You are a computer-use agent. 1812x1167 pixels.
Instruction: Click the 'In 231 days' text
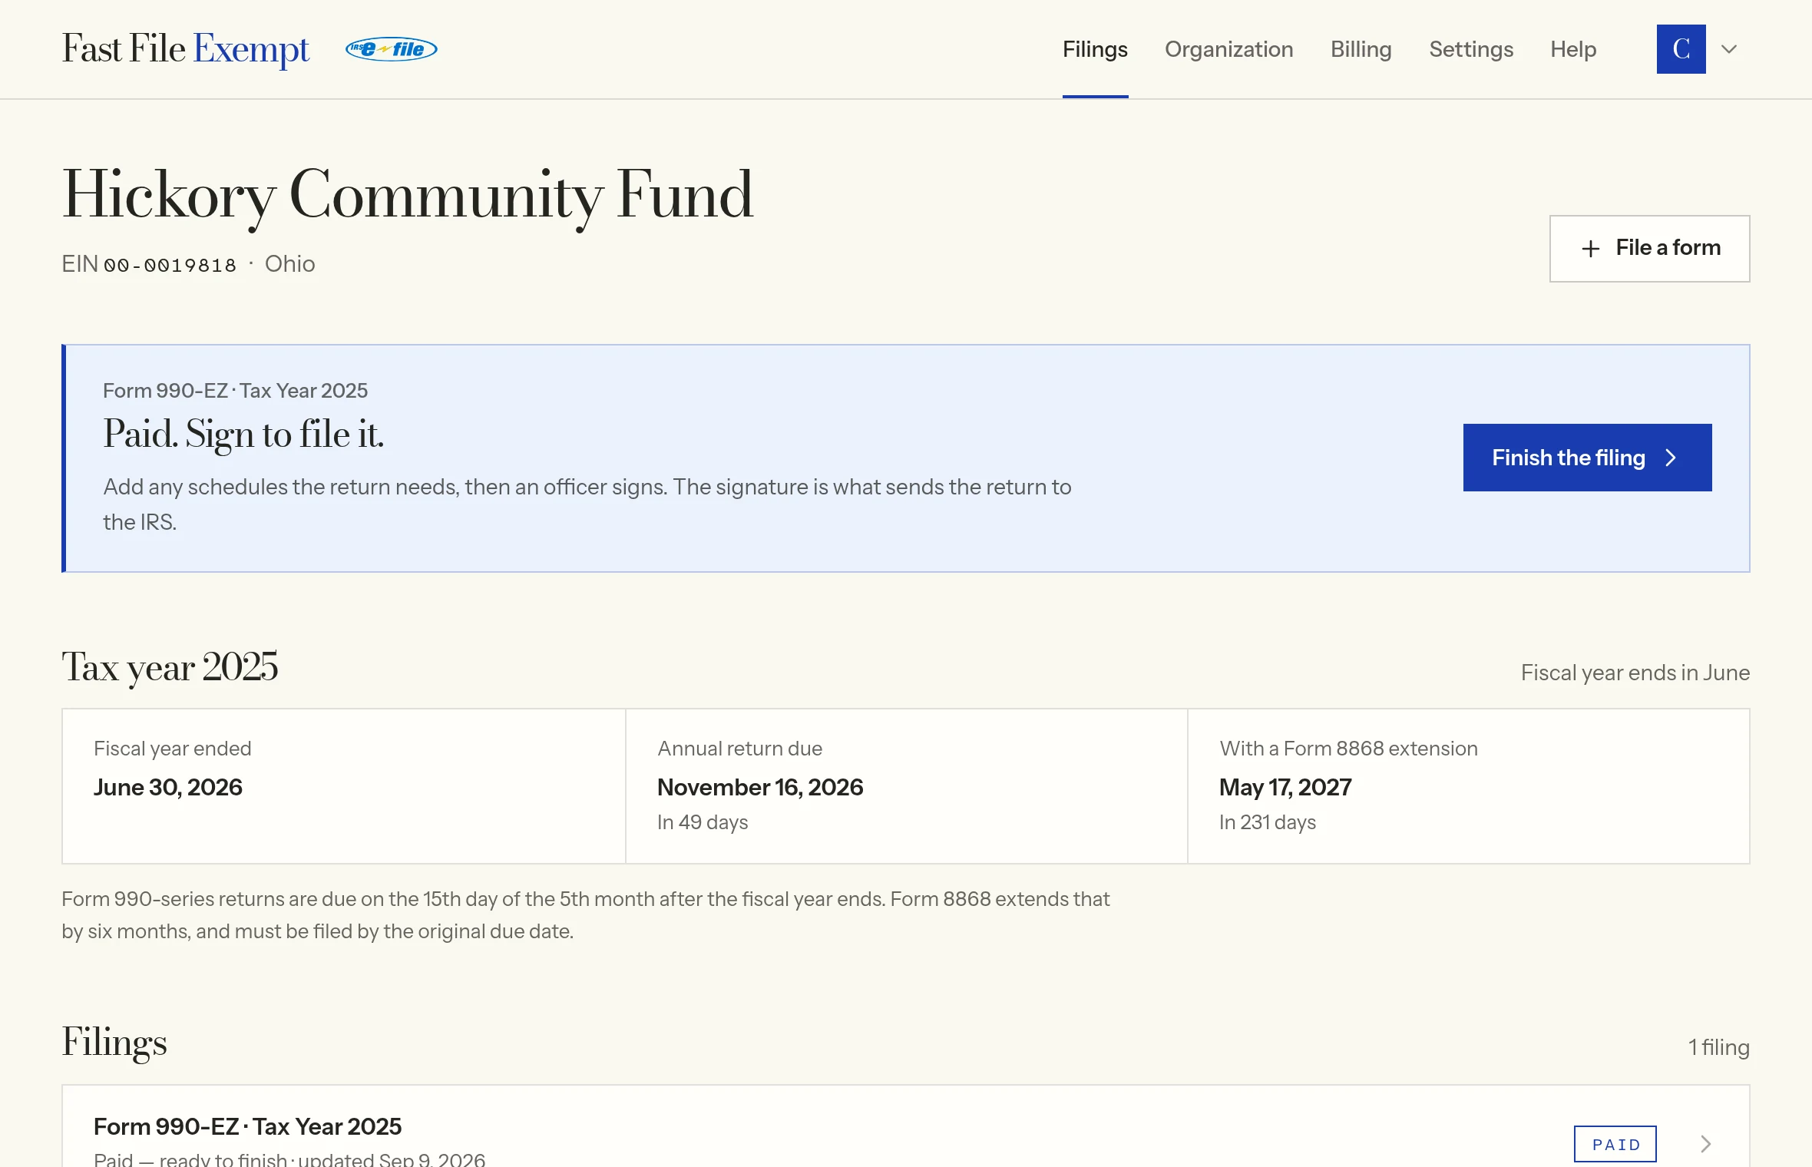point(1268,822)
